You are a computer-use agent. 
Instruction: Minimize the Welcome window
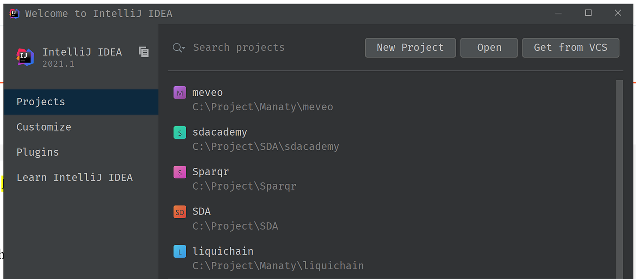(x=559, y=13)
